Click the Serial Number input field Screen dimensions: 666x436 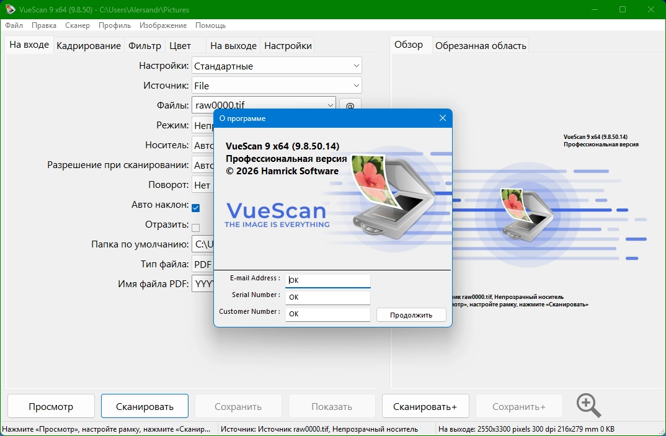coord(328,297)
